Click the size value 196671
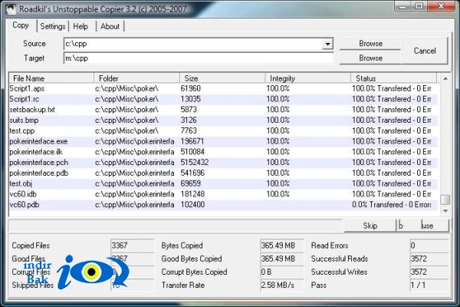This screenshot has width=460, height=307. [192, 141]
